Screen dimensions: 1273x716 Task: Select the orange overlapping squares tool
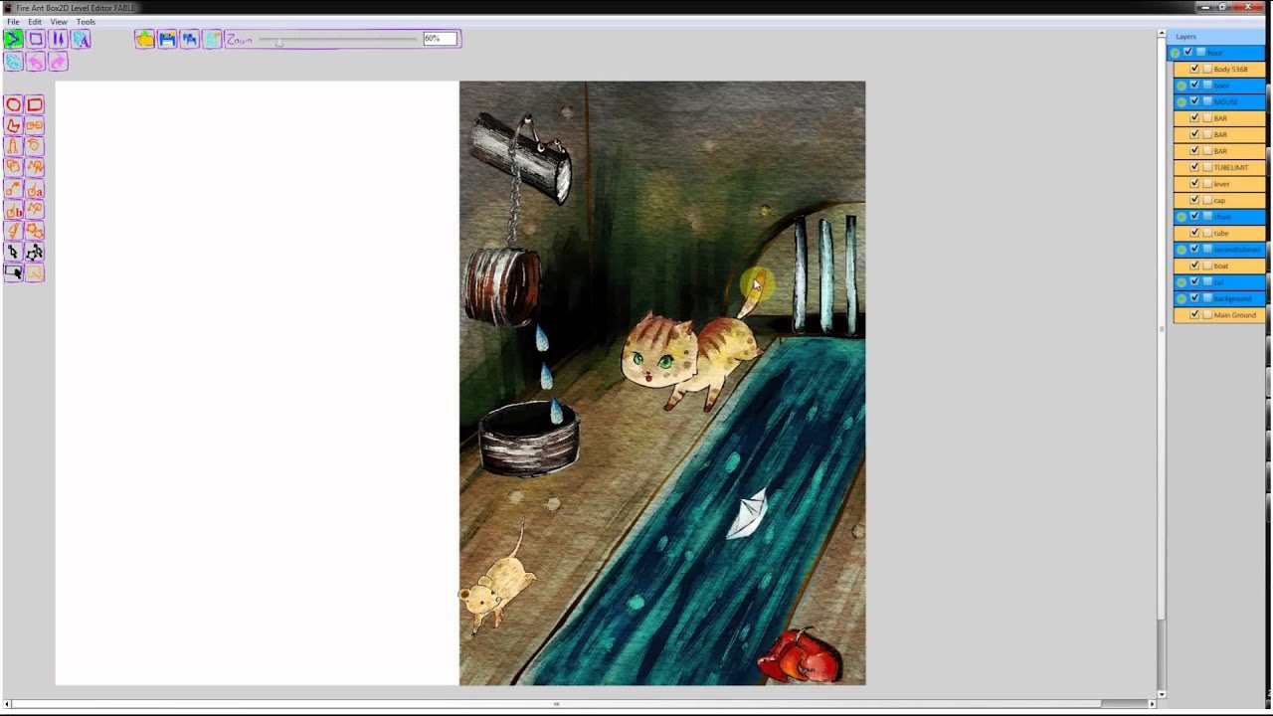pyautogui.click(x=13, y=167)
